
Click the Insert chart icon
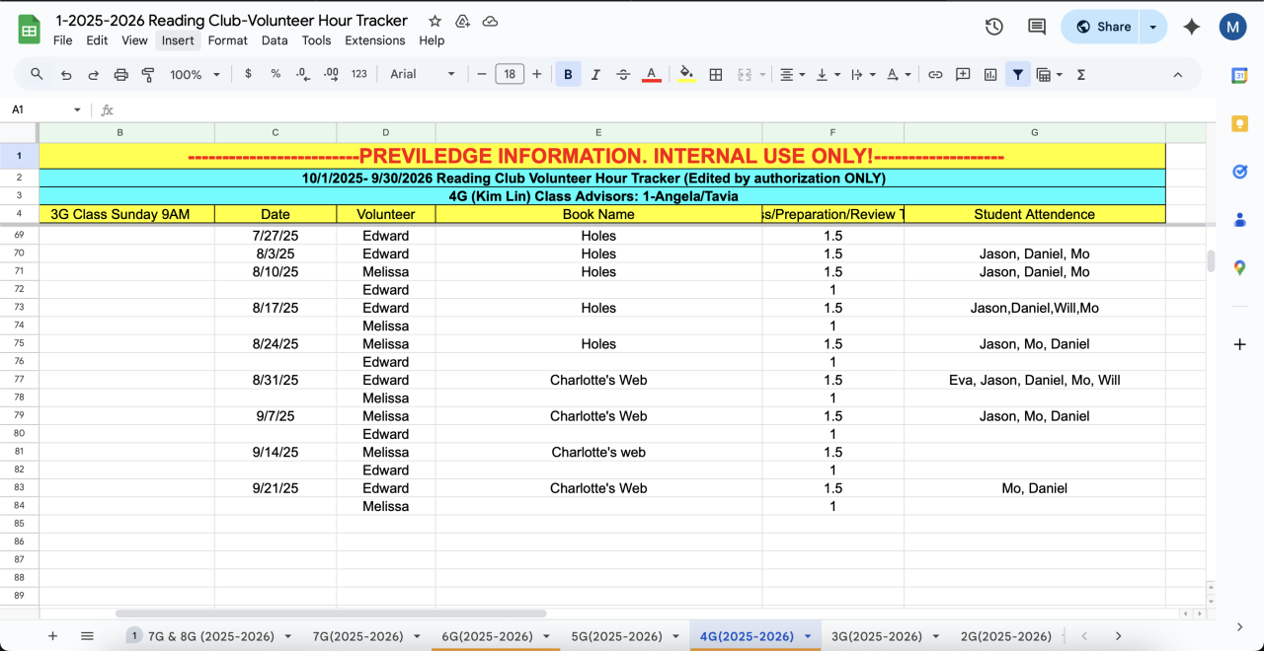(990, 75)
